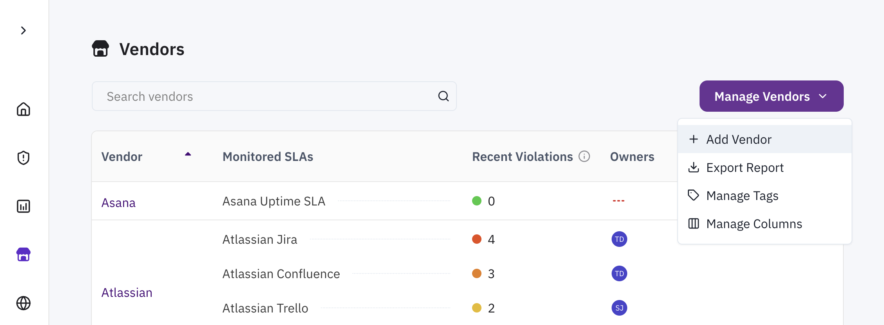884x325 pixels.
Task: Open the shield alert sidebar icon
Action: 23,158
